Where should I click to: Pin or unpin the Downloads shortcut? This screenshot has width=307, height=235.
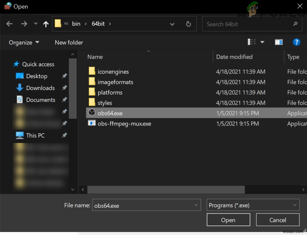point(65,88)
